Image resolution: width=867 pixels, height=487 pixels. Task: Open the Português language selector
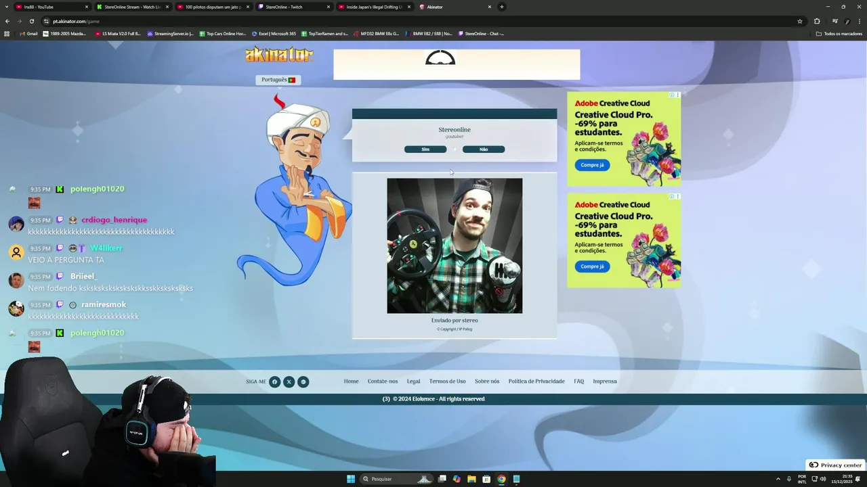pos(278,80)
